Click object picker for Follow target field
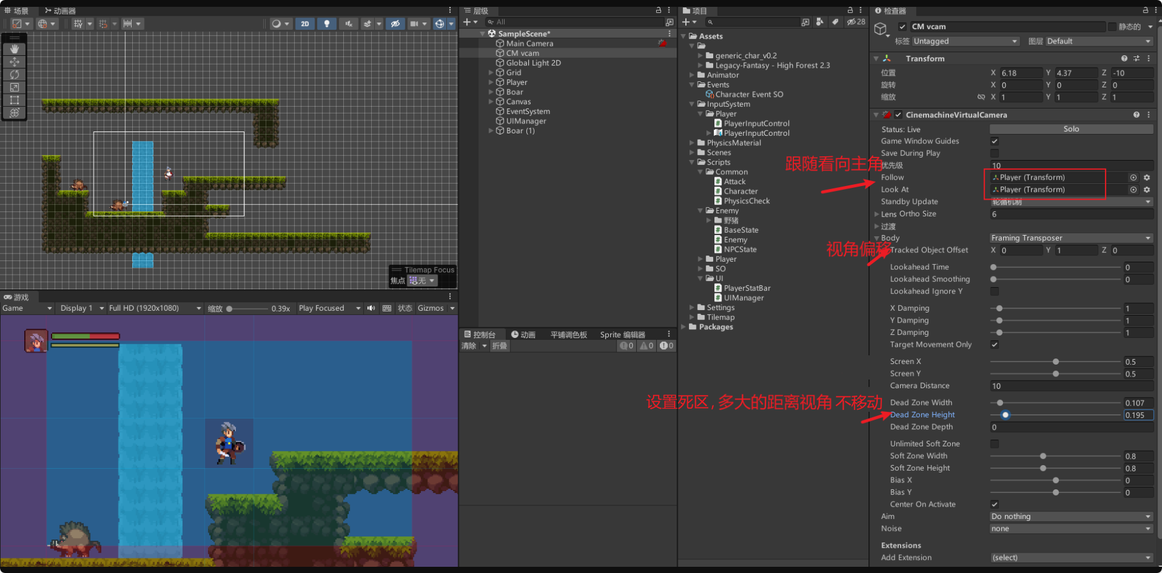Viewport: 1162px width, 573px height. [x=1133, y=177]
